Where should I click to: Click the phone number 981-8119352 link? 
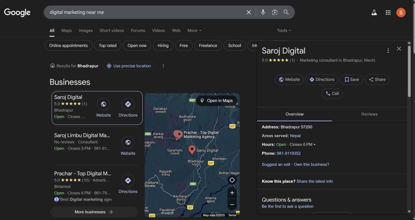(x=289, y=154)
